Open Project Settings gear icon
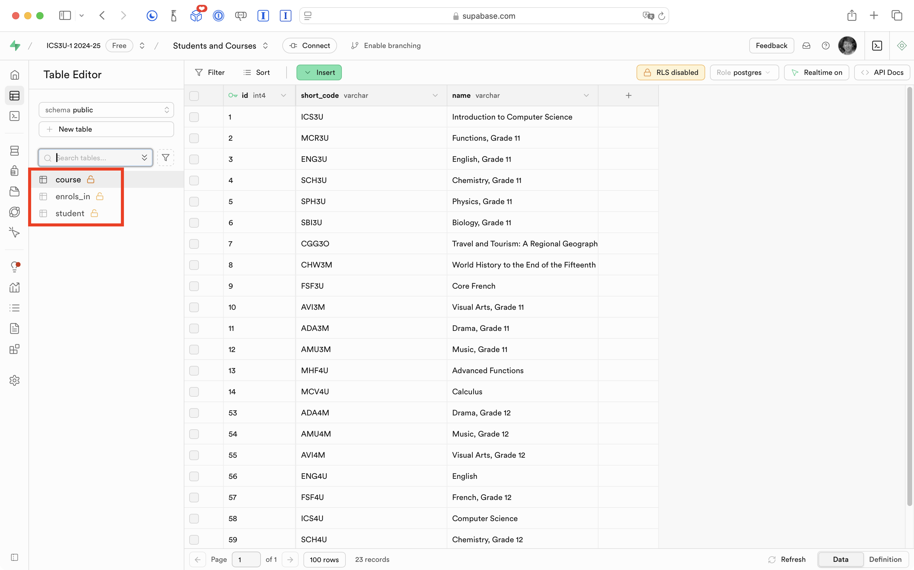914x570 pixels. (14, 380)
